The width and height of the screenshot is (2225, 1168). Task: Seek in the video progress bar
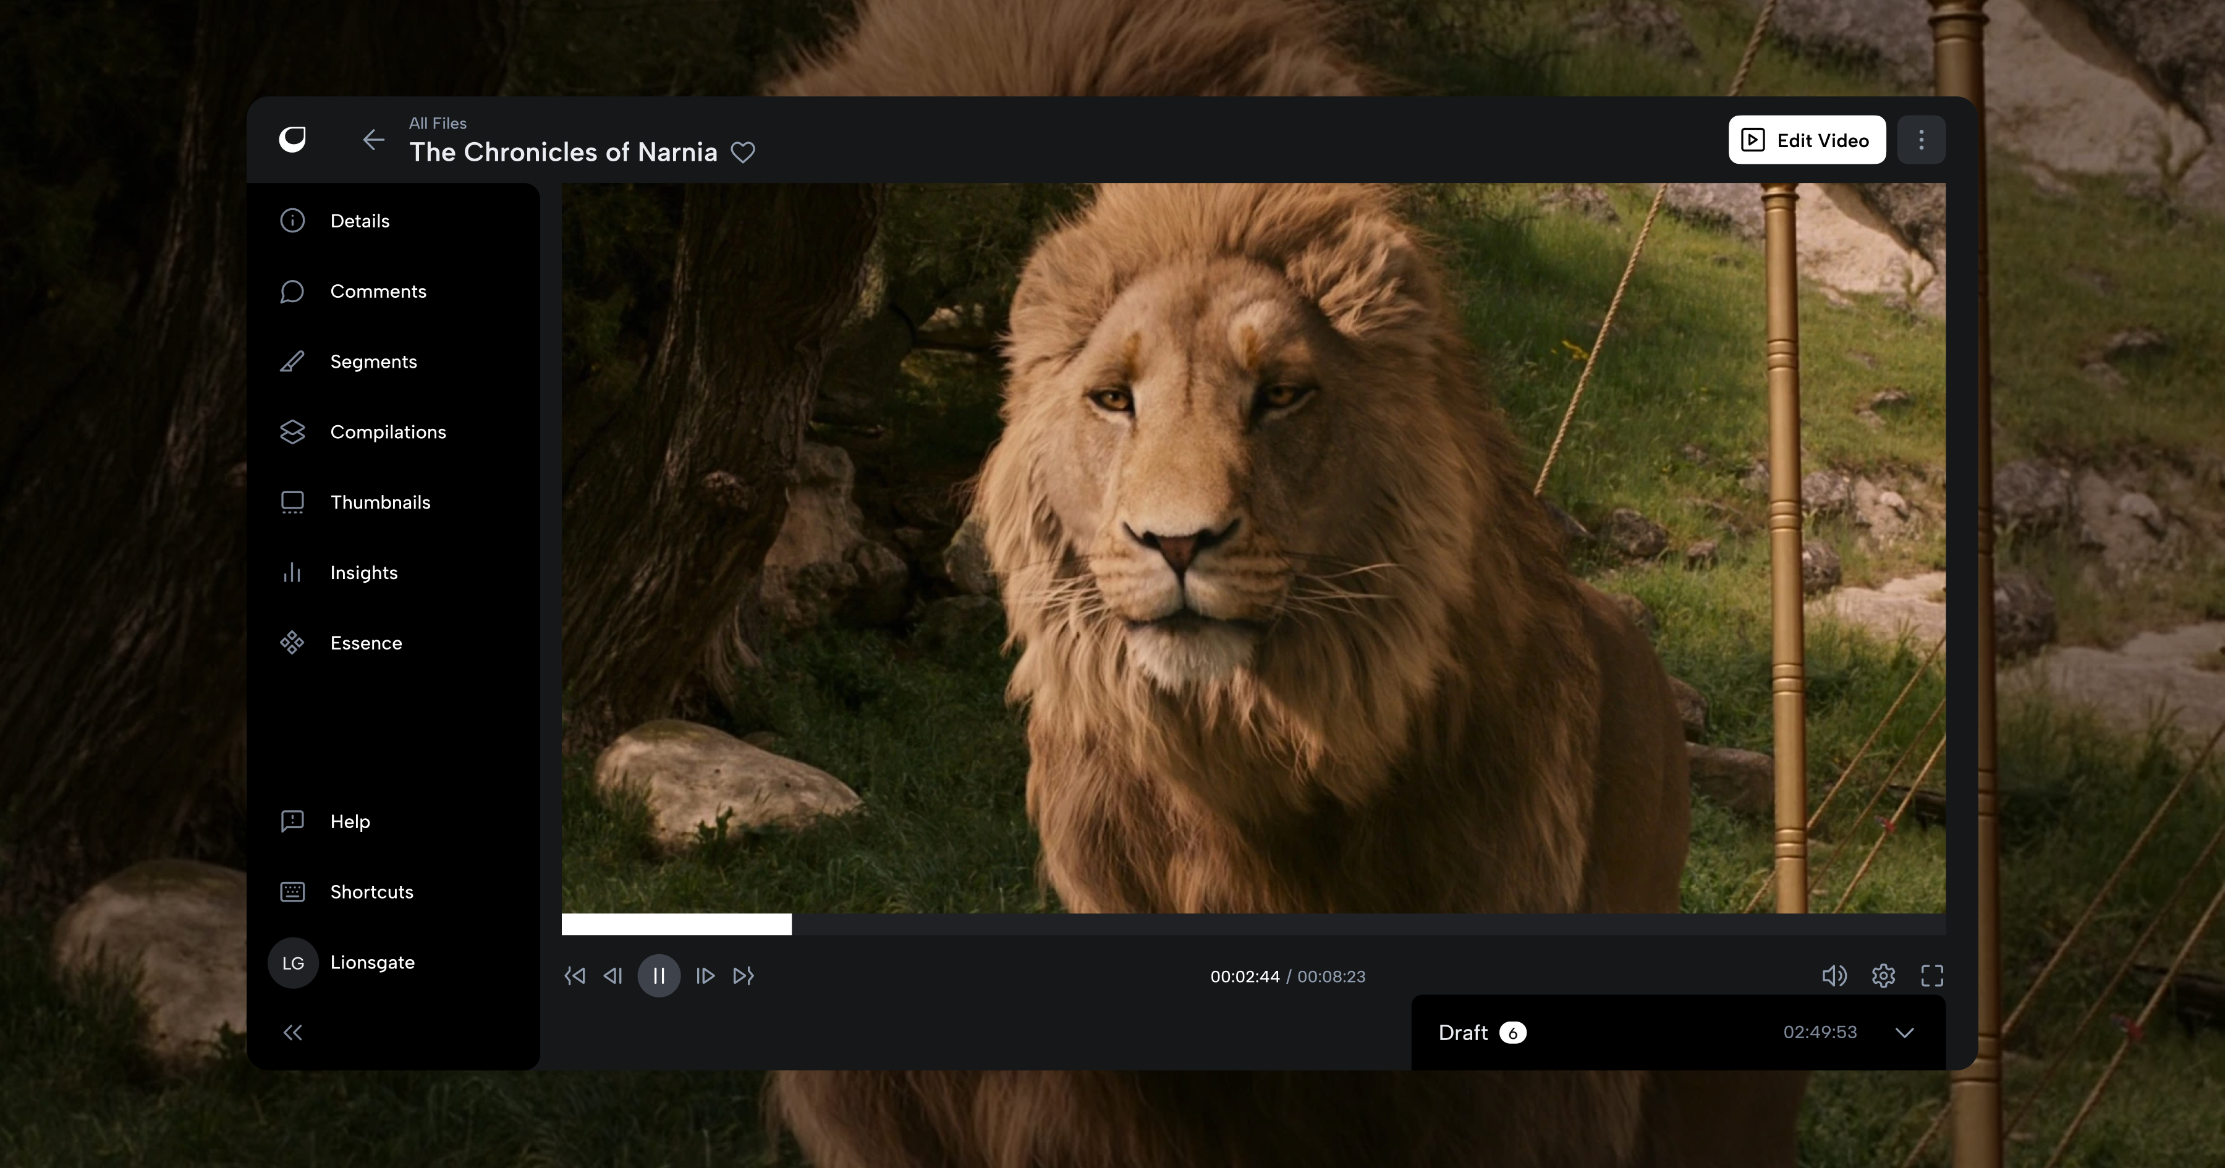point(1253,923)
